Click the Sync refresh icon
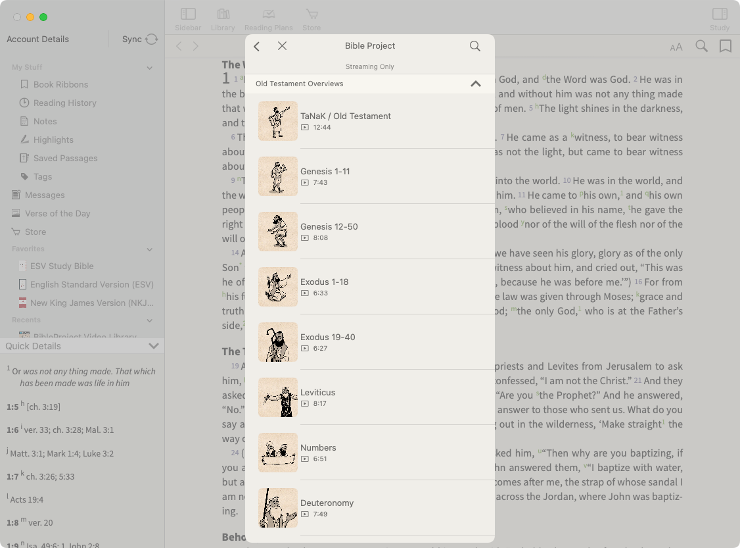This screenshot has height=548, width=740. pos(152,39)
